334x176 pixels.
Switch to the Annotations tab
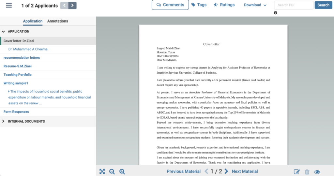(x=57, y=21)
